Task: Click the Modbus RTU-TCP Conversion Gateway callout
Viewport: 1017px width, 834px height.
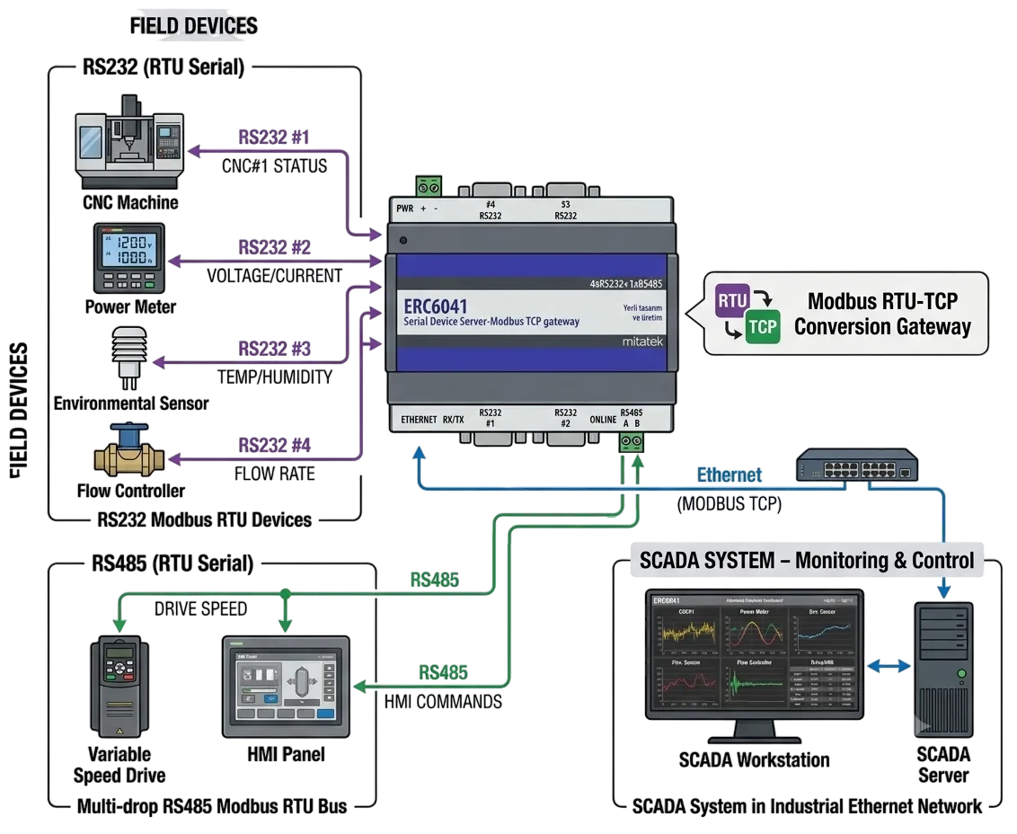Action: coord(845,314)
